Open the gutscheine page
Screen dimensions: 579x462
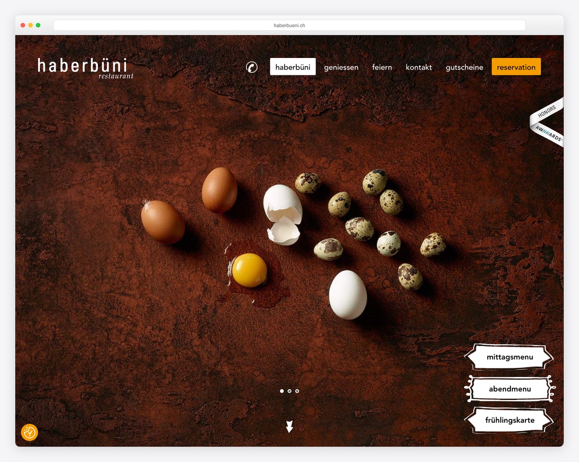(x=464, y=67)
